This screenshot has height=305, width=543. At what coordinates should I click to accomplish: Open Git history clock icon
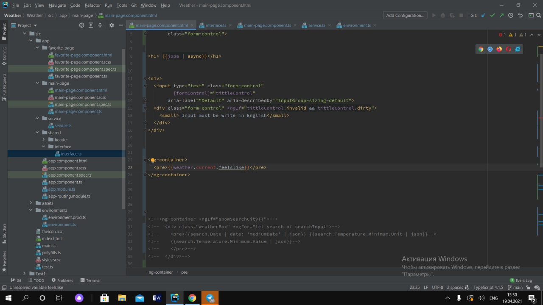pyautogui.click(x=511, y=15)
